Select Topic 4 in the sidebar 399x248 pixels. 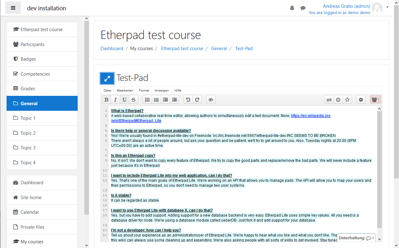(42, 162)
